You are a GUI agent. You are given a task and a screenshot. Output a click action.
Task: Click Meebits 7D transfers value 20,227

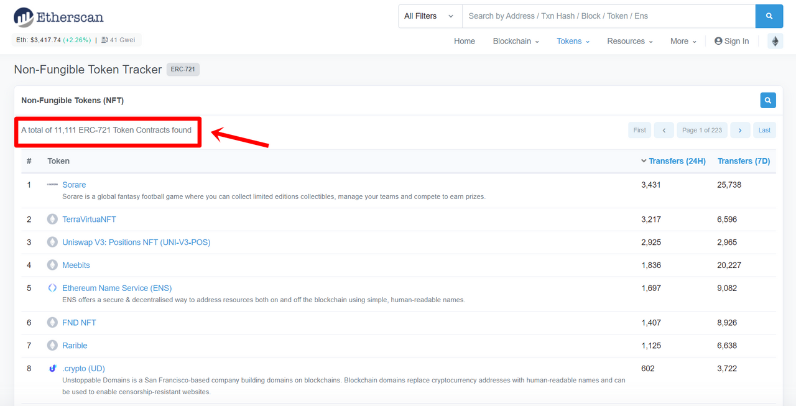tap(729, 265)
